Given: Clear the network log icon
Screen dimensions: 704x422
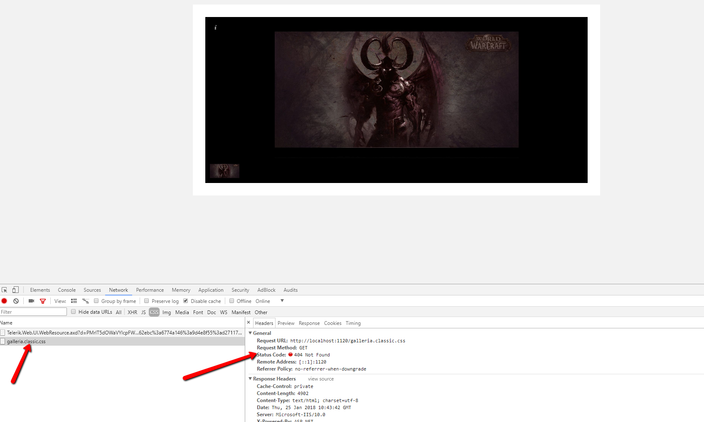Looking at the screenshot, I should point(16,301).
